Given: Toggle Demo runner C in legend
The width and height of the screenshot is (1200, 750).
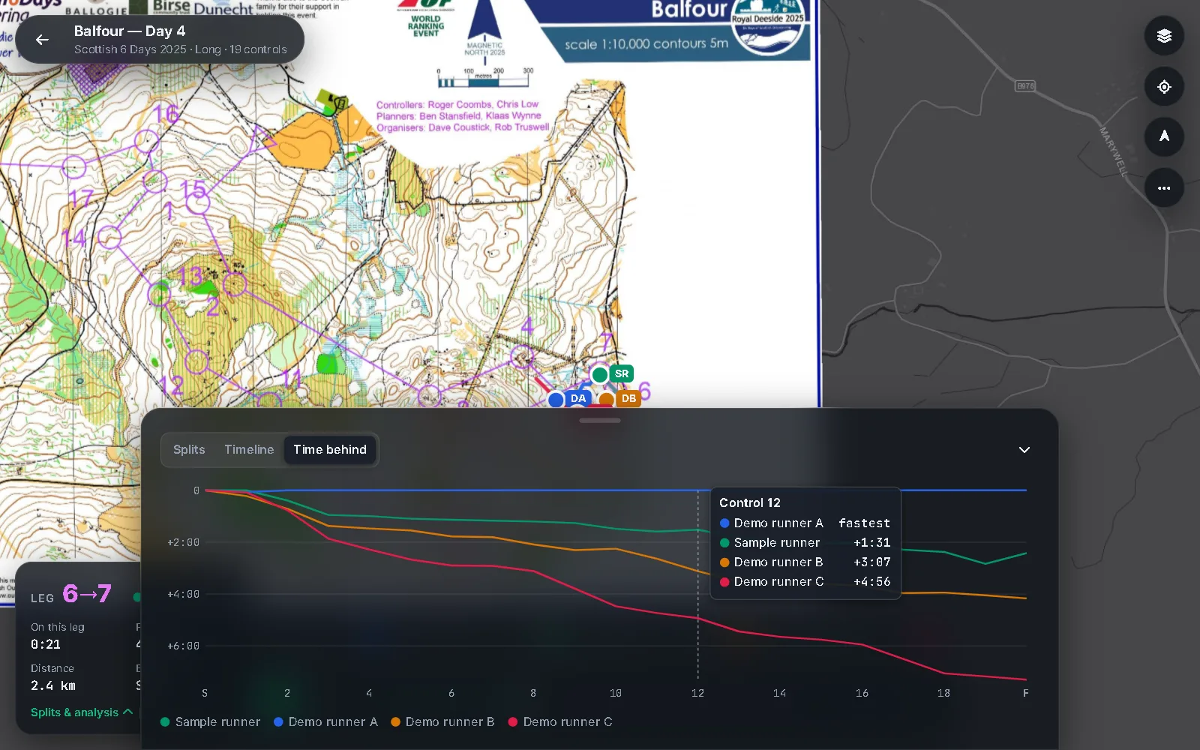Looking at the screenshot, I should (x=560, y=722).
